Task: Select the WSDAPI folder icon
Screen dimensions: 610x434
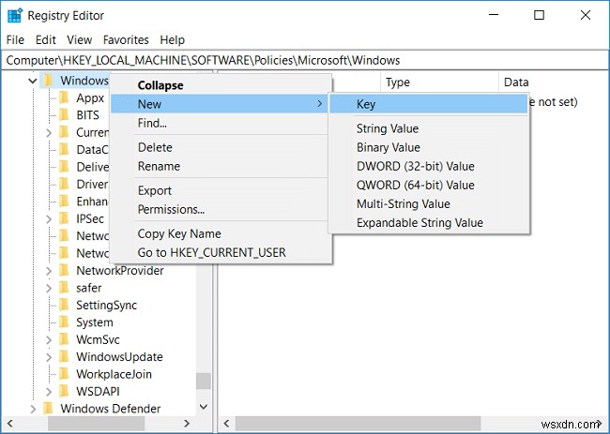Action: 64,391
